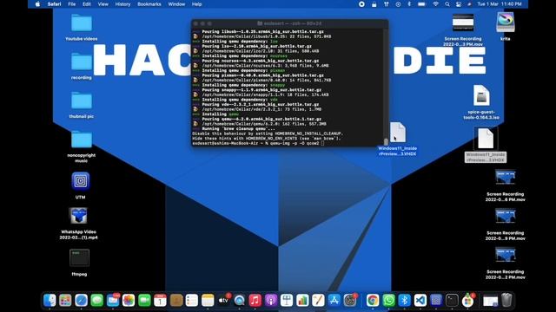Open Numbers in the Dock
Viewport: 556px width, 312px height.
[302, 301]
